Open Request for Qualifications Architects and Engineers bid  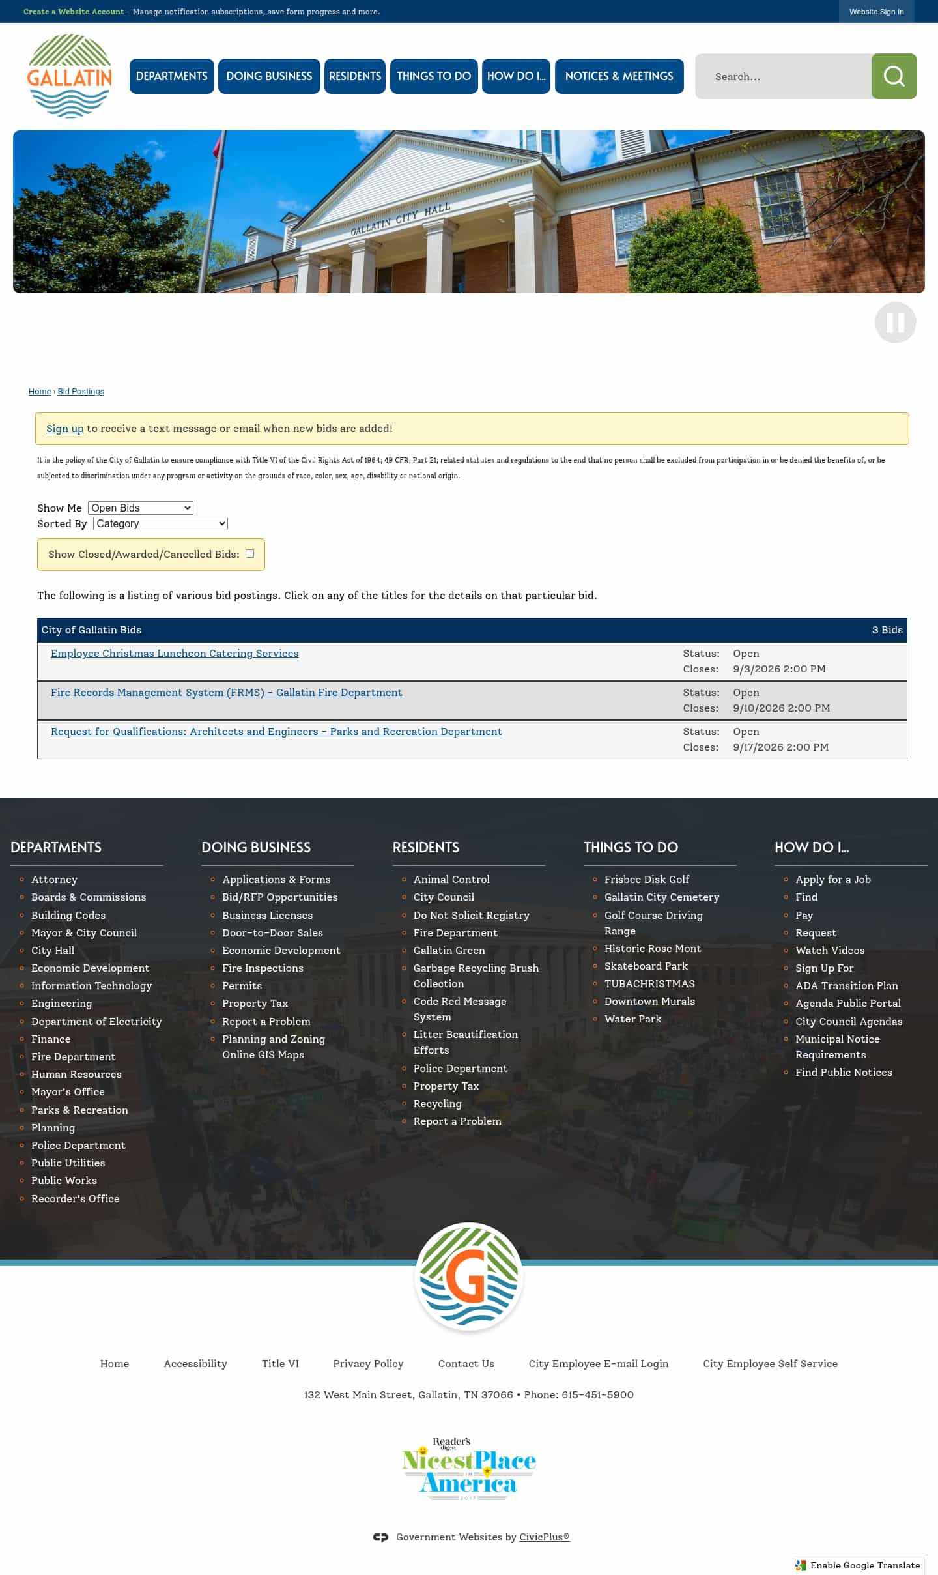coord(276,732)
